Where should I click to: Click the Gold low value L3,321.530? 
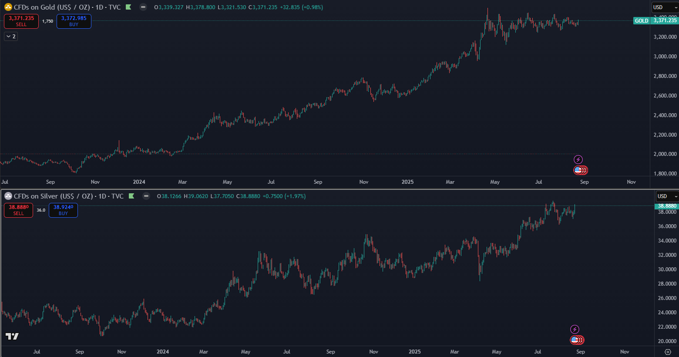(x=231, y=7)
